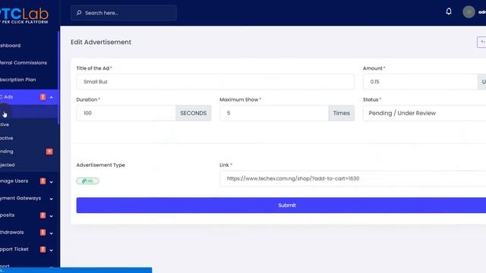The width and height of the screenshot is (486, 273).
Task: Select the PTC Ads sidebar menu
Action: [29, 97]
